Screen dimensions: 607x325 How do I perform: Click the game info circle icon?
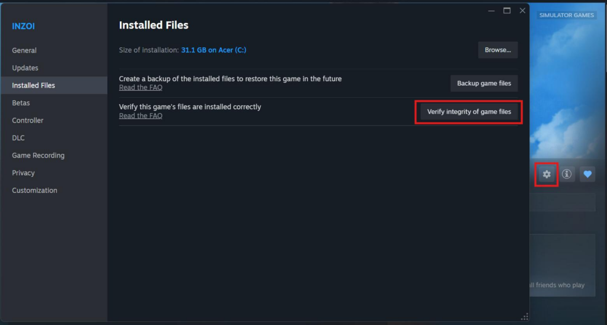567,174
